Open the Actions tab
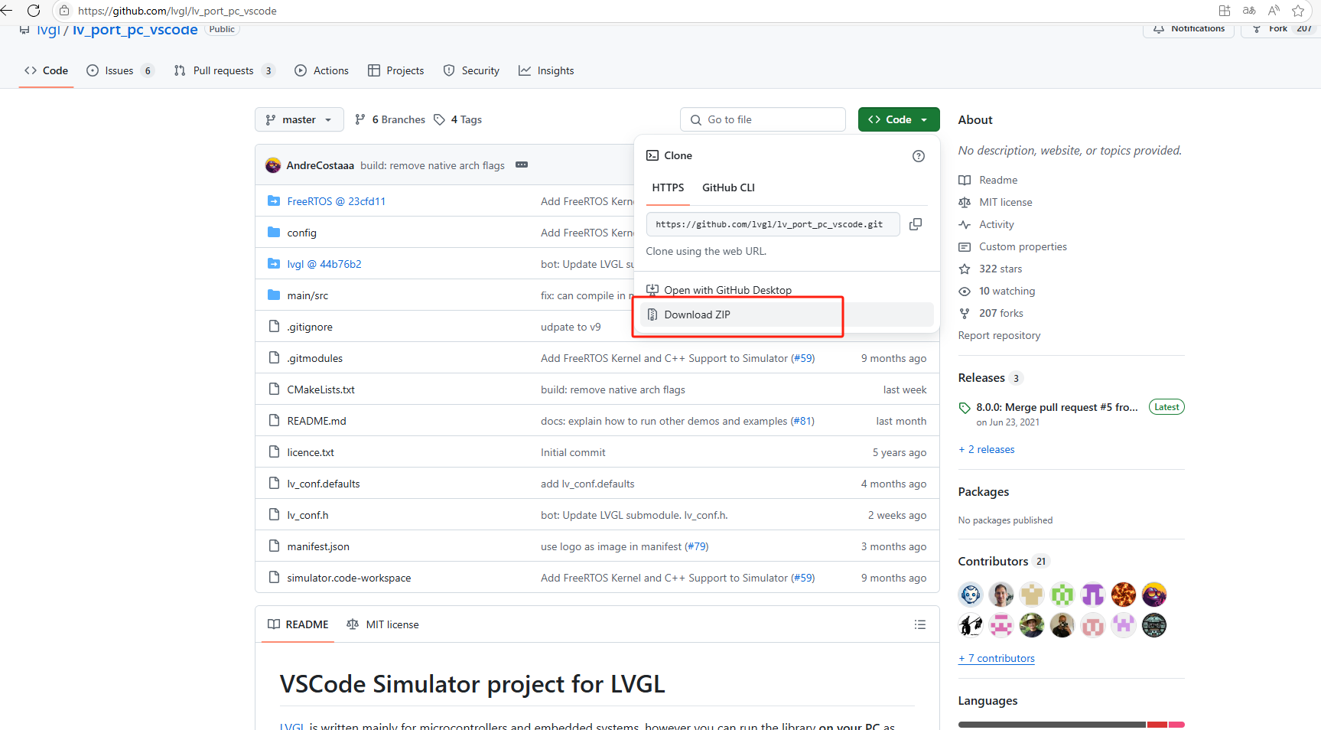 (x=322, y=70)
